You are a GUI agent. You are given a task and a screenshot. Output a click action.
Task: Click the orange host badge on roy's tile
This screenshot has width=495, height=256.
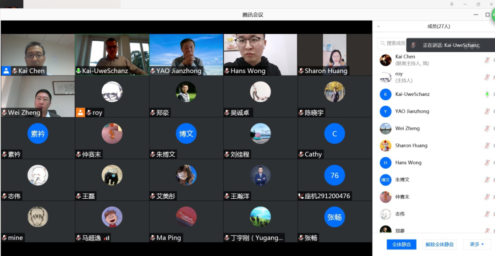coord(80,113)
